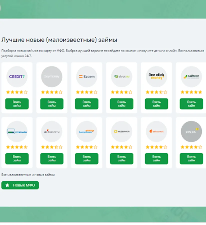This screenshot has width=206, height=225.
Task: Click the star rating under Webbankir
Action: [x=122, y=147]
